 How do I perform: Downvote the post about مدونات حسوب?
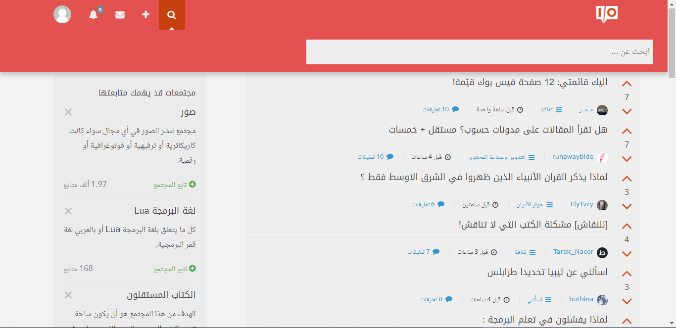click(627, 159)
